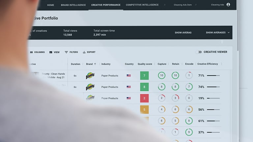The image size is (253, 142).
Task: Click the orange quality score 5 box
Action: (144, 110)
